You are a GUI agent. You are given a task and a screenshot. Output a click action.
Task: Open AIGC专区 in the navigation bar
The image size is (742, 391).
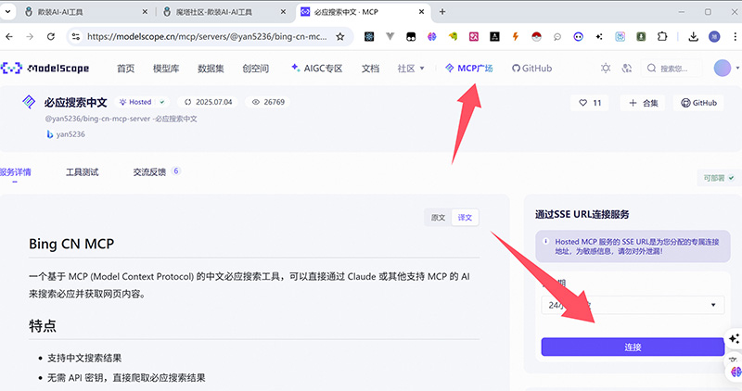[x=316, y=69]
